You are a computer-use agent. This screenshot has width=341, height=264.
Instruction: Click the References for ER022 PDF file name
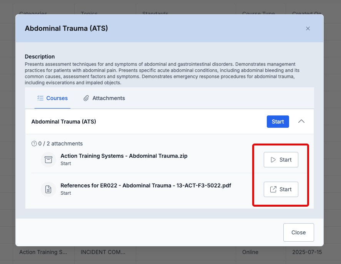146,185
